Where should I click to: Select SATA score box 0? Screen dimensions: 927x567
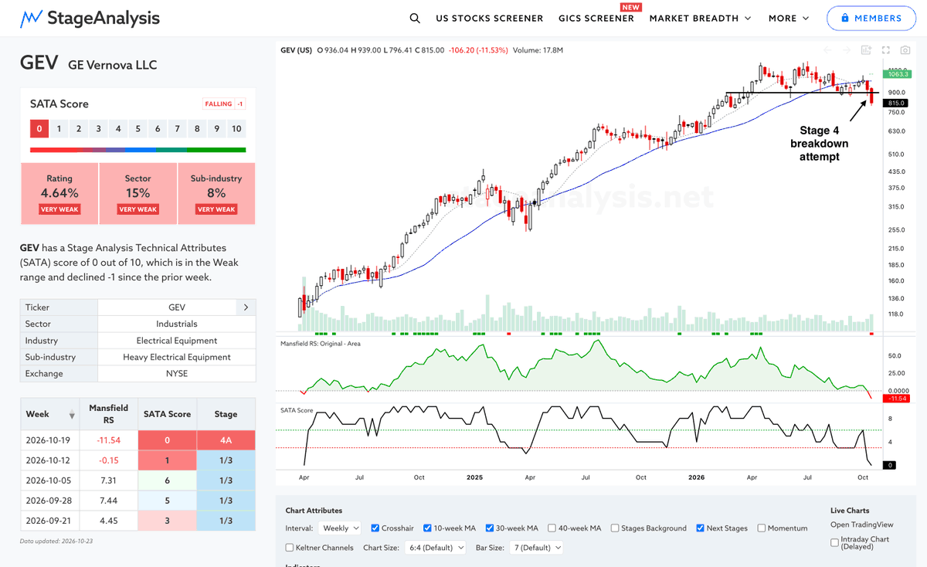coord(39,129)
